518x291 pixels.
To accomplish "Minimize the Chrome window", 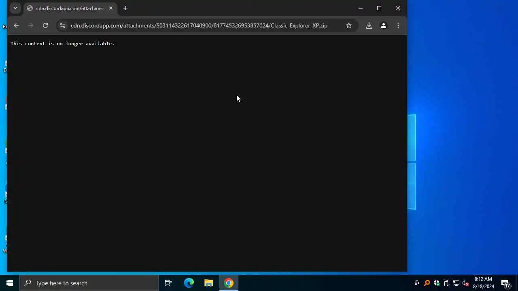I will [361, 8].
